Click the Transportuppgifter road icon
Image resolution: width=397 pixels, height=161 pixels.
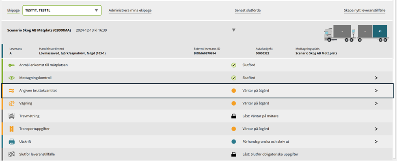tap(11, 129)
